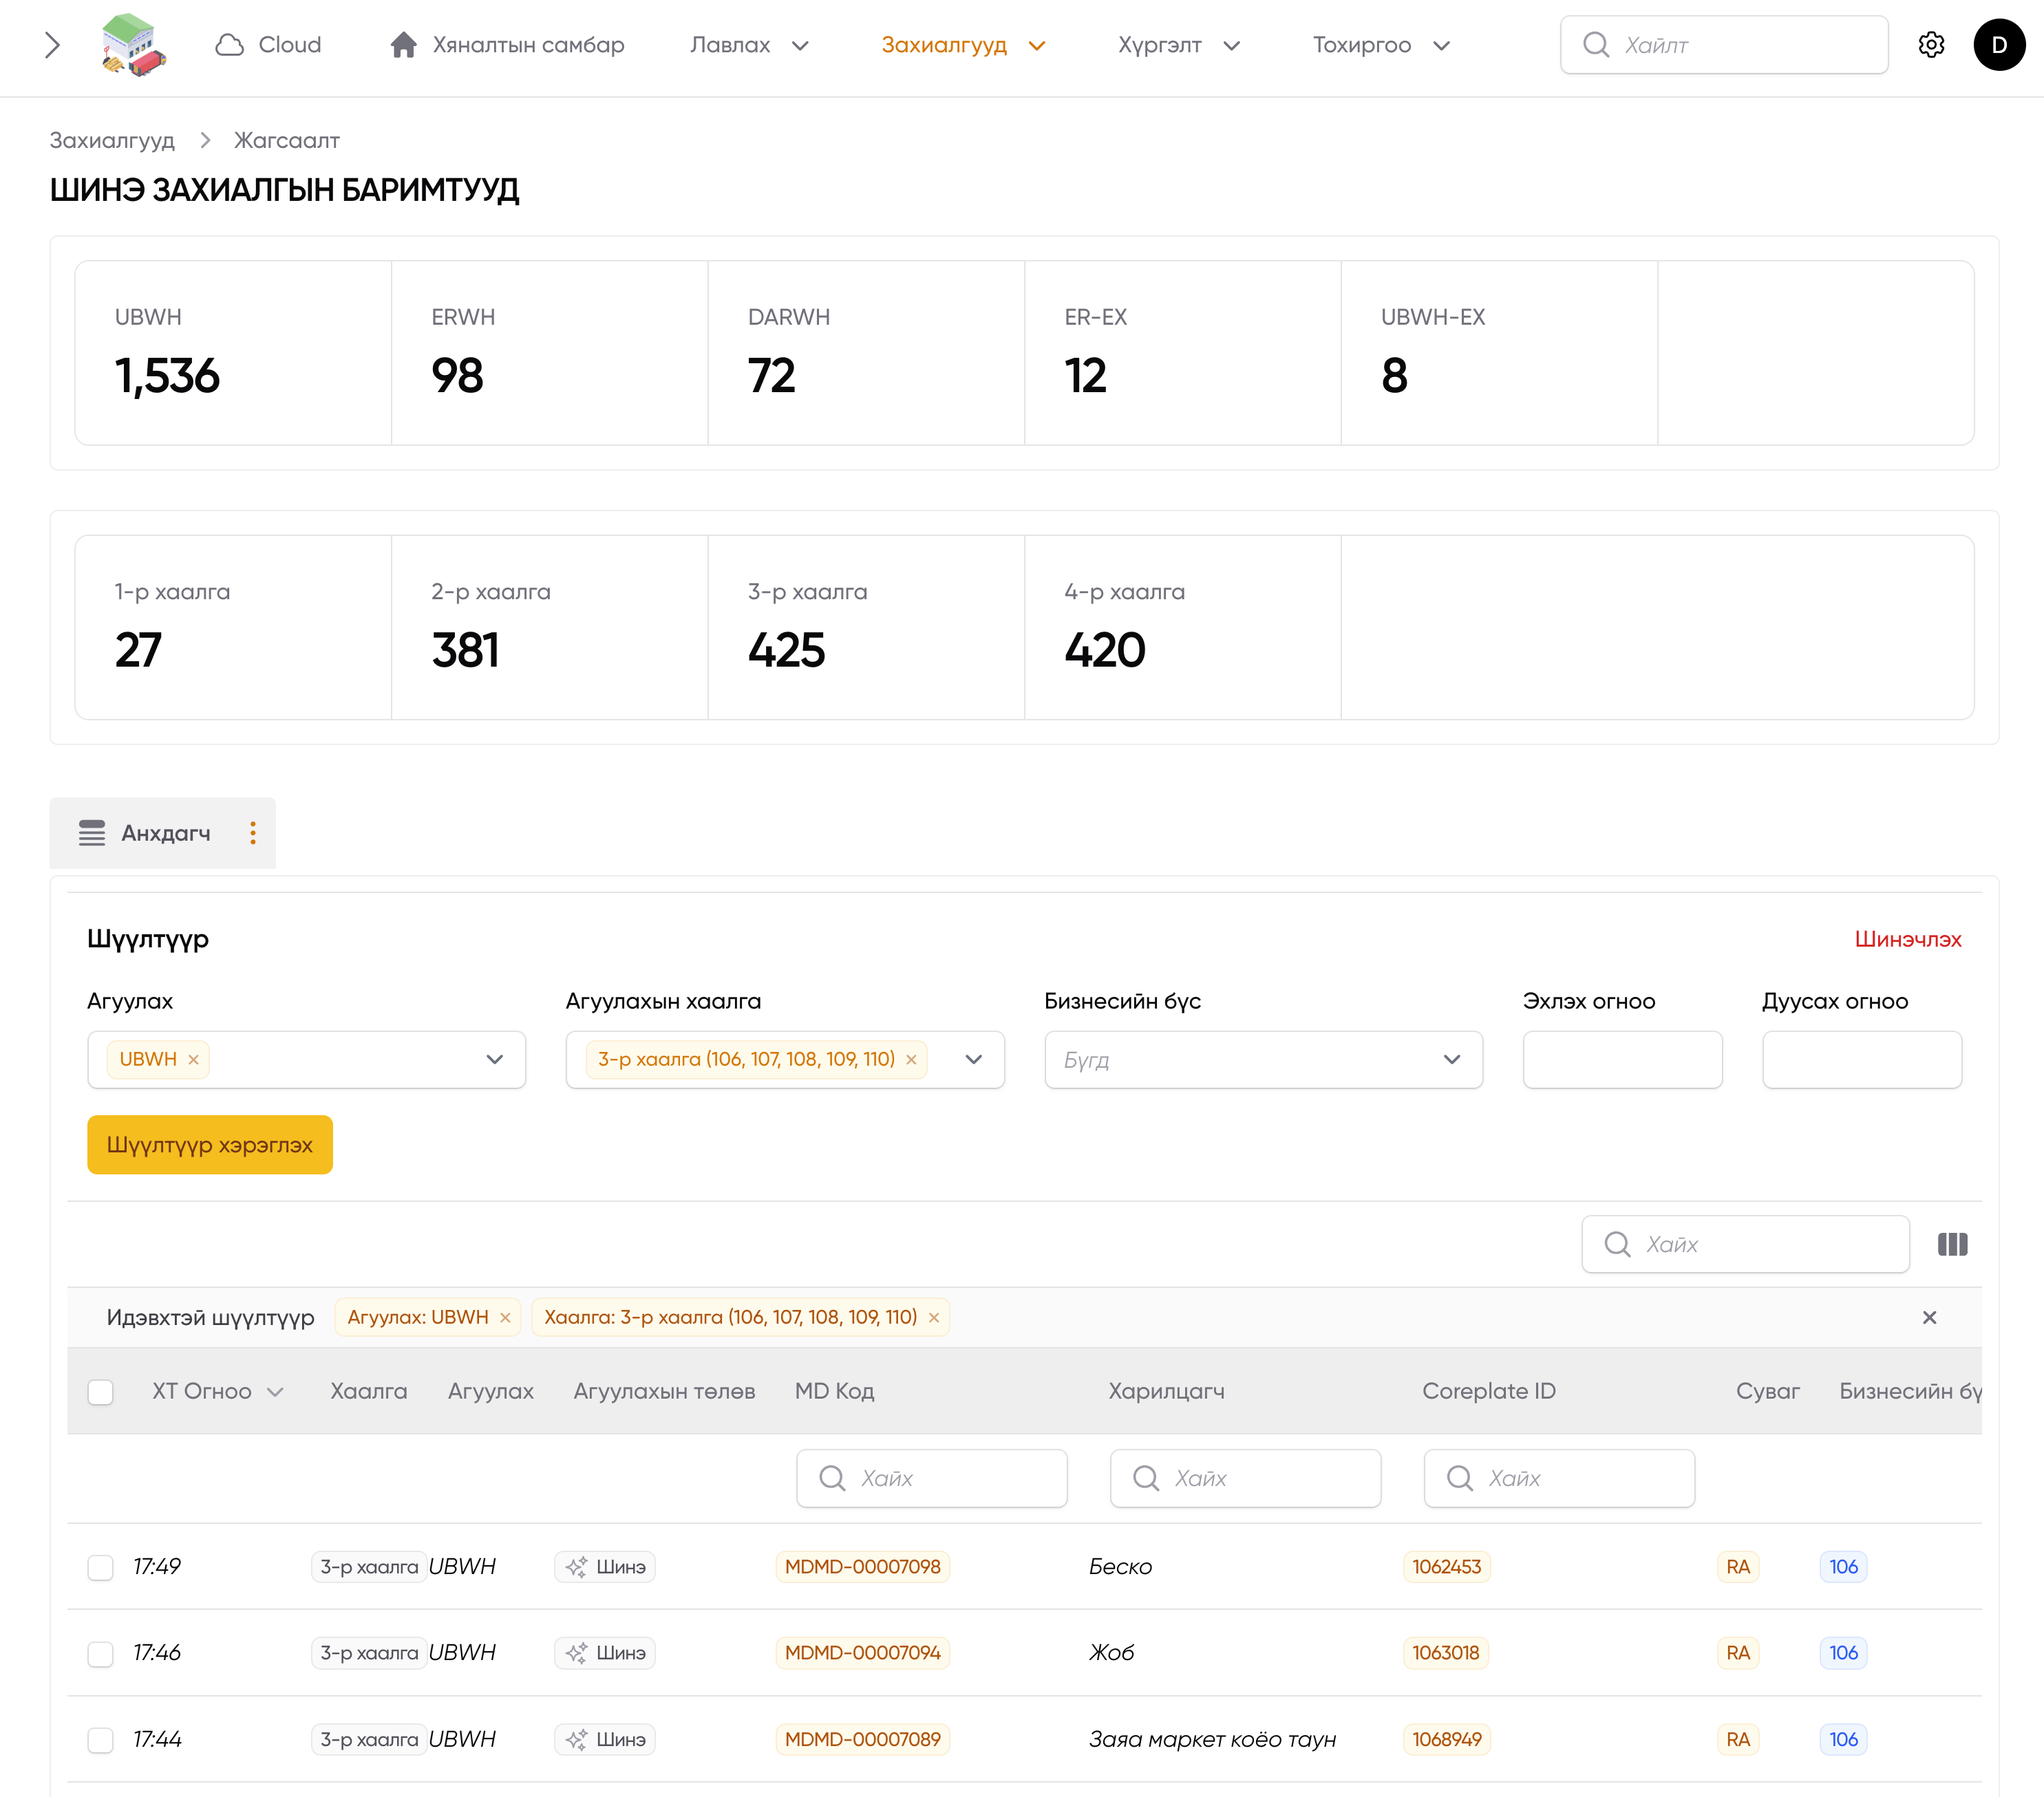Screen dimensions: 2044x1797
Task: Check the checkbox for row MDMD-00007098
Action: pos(100,1566)
